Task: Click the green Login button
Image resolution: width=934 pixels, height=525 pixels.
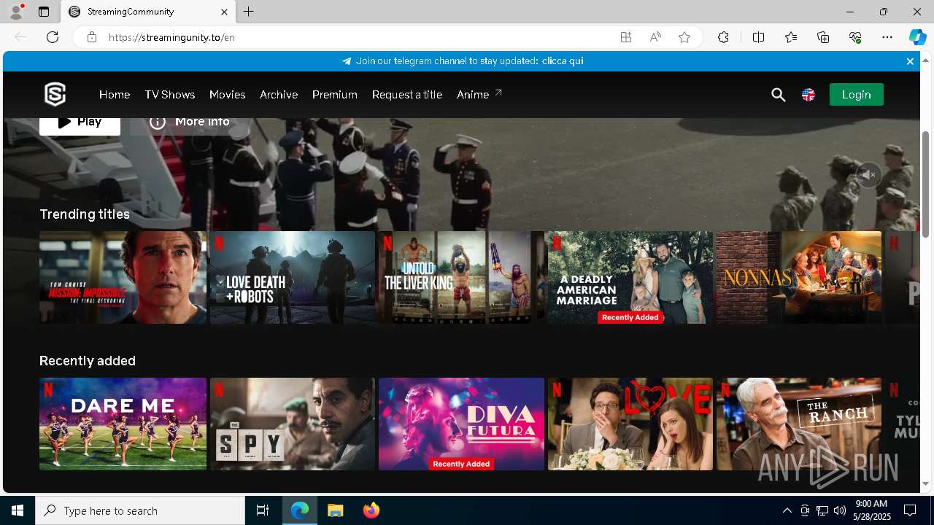Action: (x=856, y=95)
